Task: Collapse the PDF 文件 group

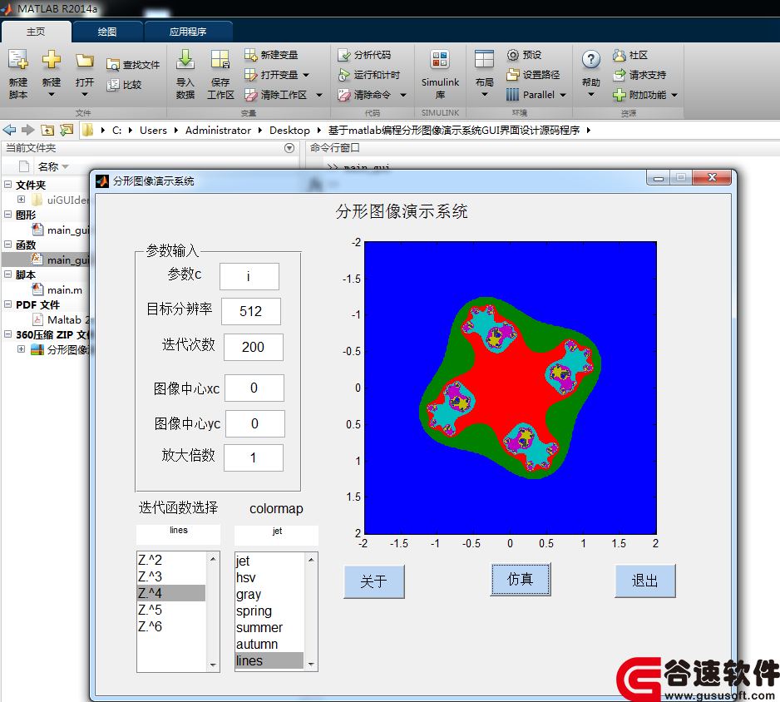Action: [8, 304]
